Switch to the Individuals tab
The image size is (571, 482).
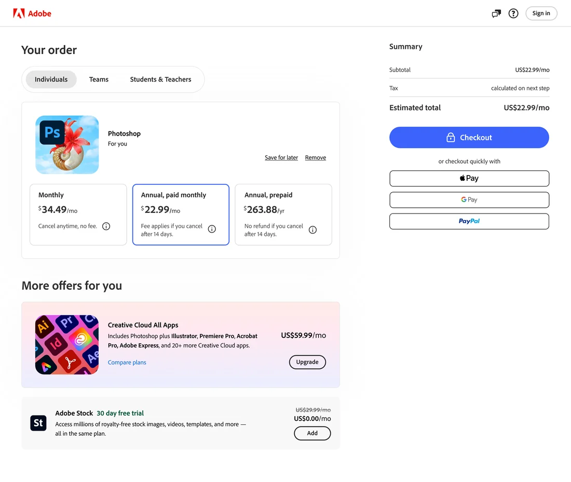pos(51,79)
